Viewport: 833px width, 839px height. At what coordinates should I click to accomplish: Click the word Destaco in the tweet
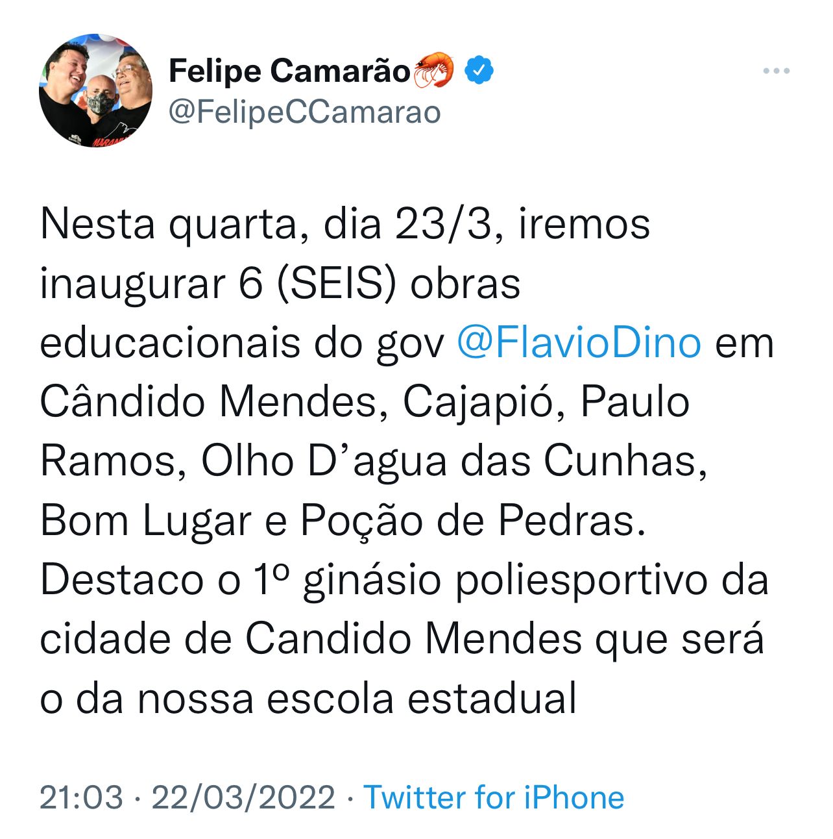121,580
